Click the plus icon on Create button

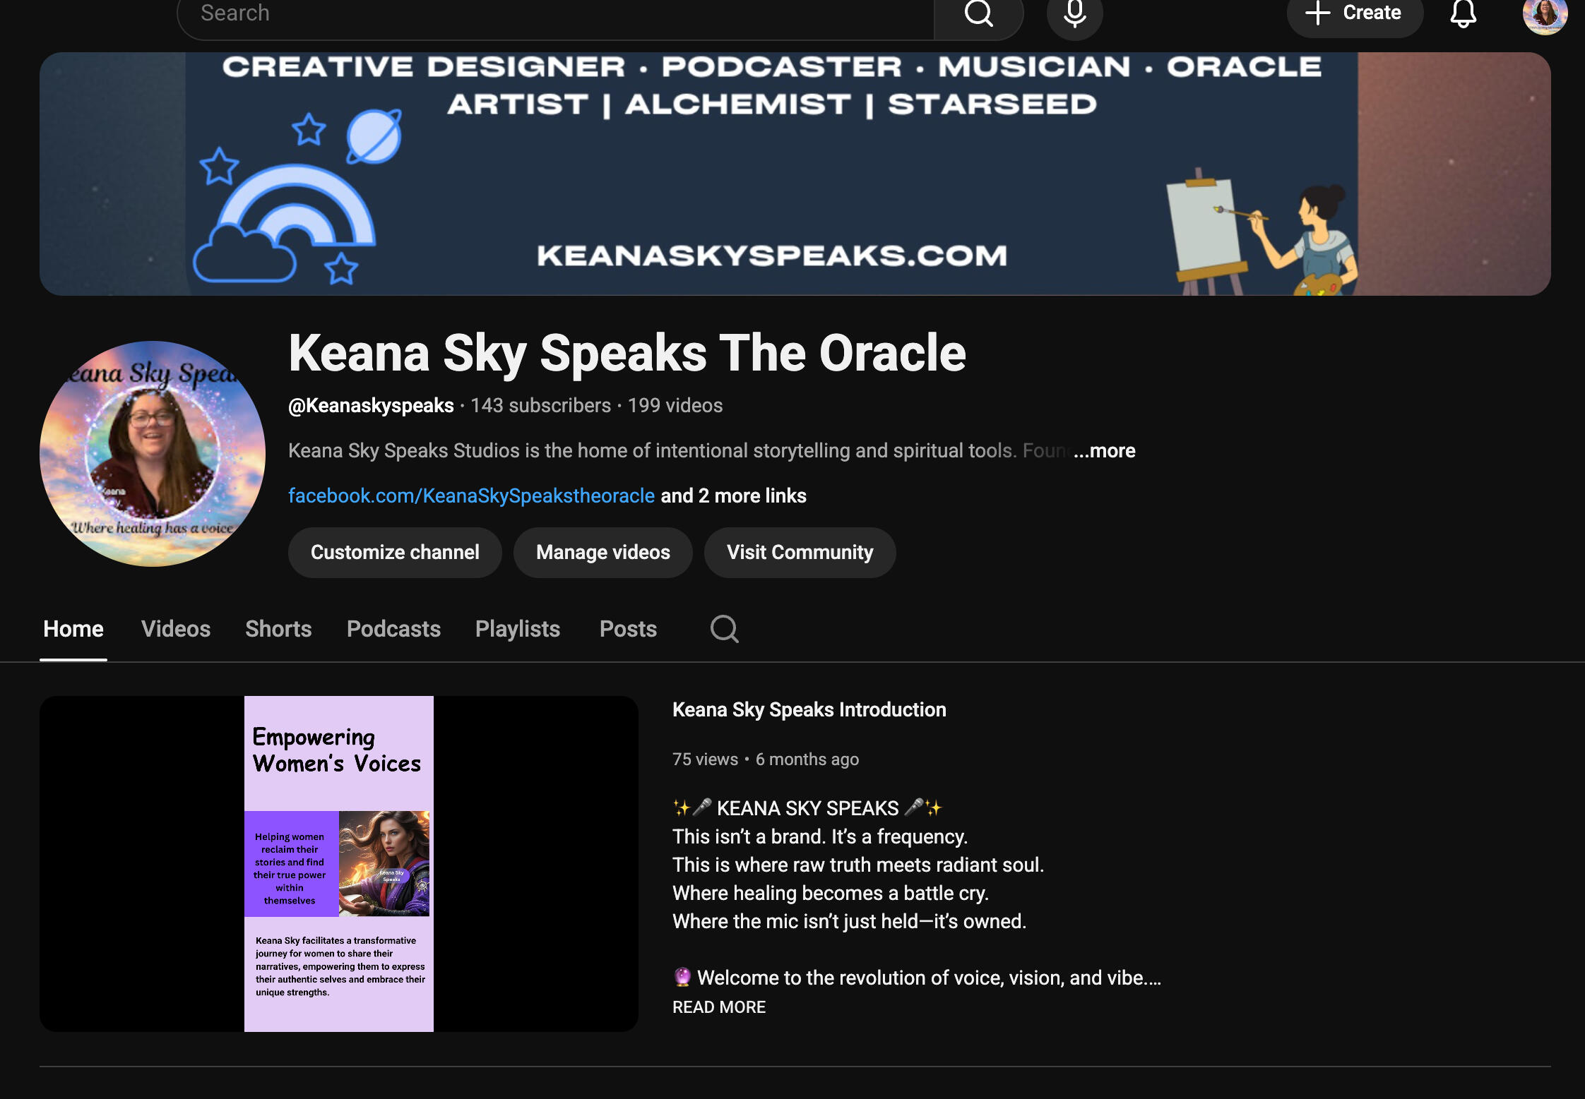click(1317, 13)
